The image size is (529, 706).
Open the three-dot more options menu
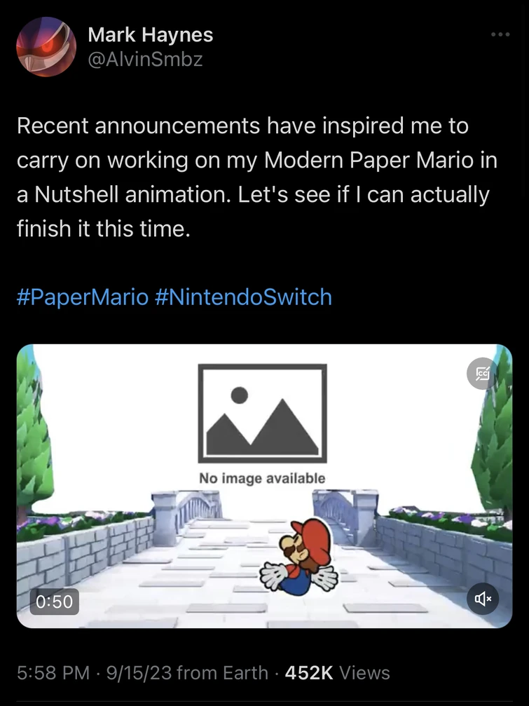coord(500,35)
